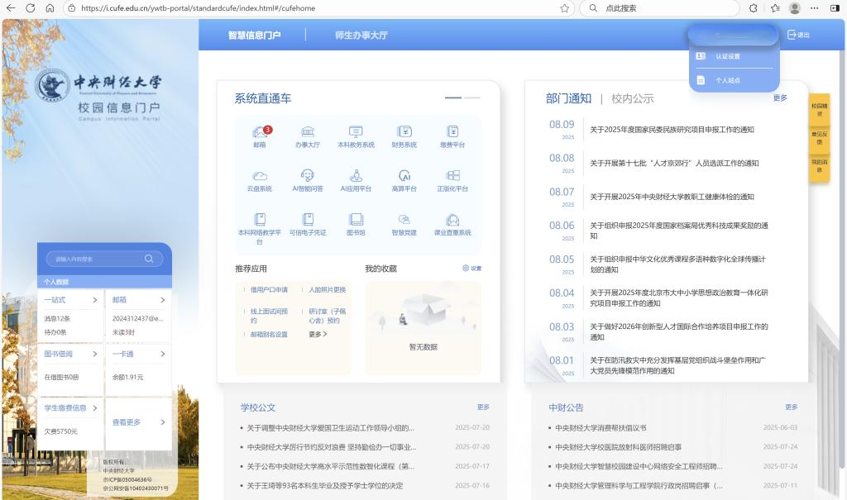Launch the 财务系统 finance system icon
The image size is (847, 500).
pyautogui.click(x=404, y=132)
